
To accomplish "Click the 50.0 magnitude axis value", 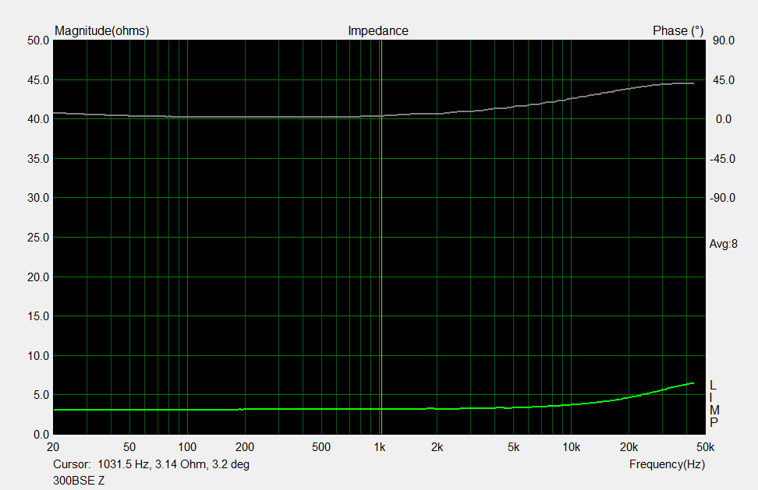I will [38, 41].
